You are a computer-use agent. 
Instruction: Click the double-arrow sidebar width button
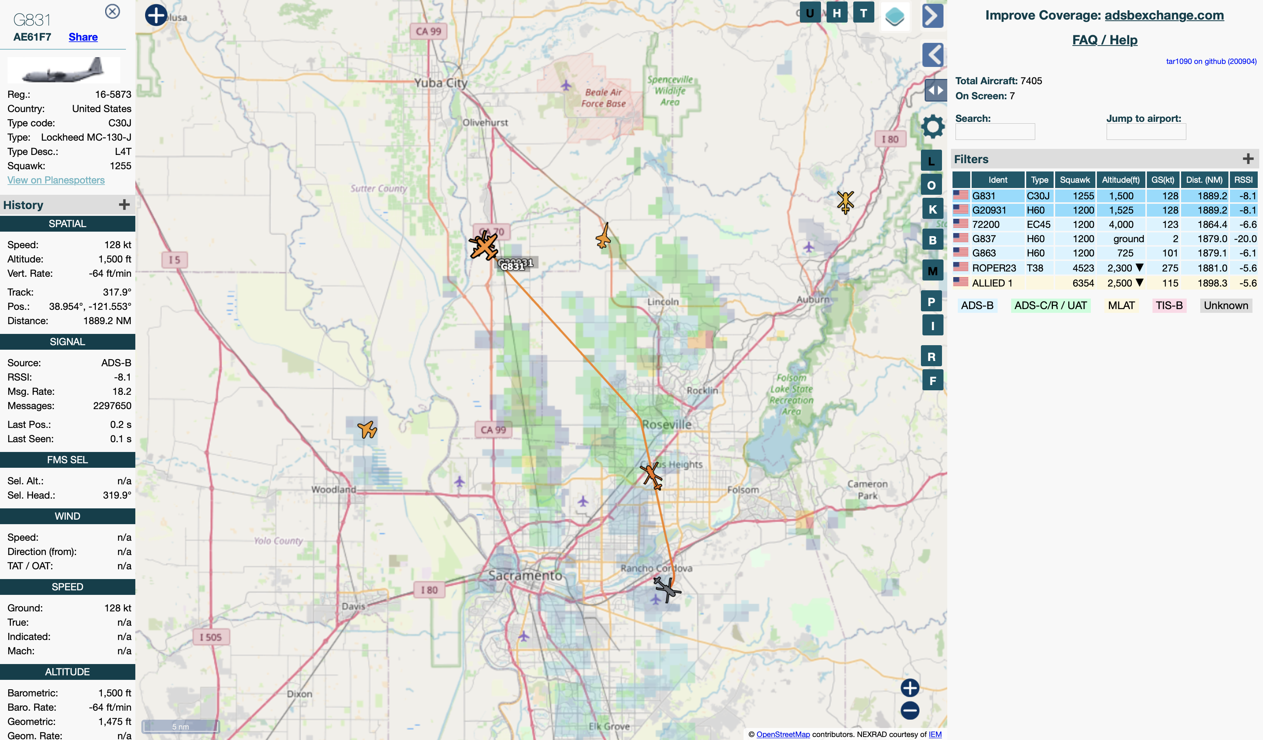[935, 91]
